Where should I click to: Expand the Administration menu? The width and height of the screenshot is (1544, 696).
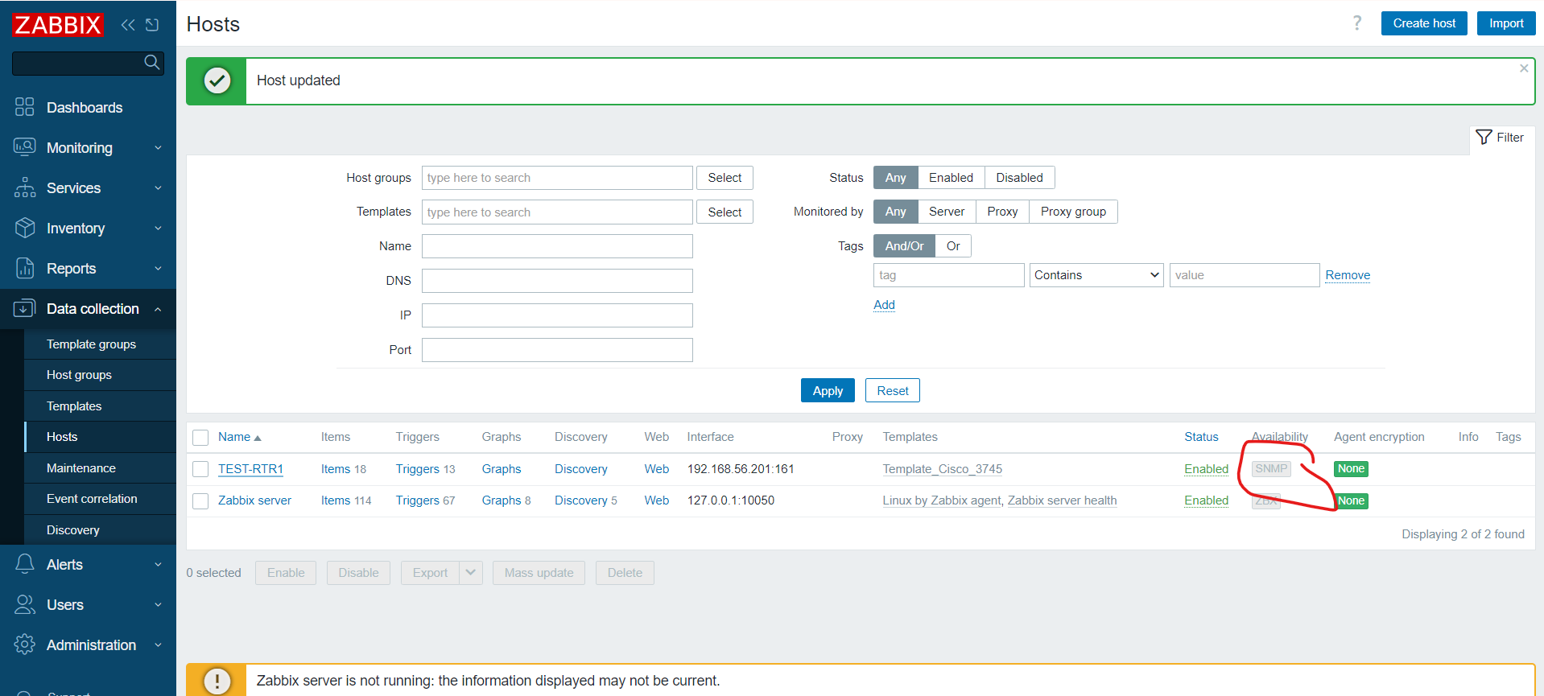coord(88,645)
